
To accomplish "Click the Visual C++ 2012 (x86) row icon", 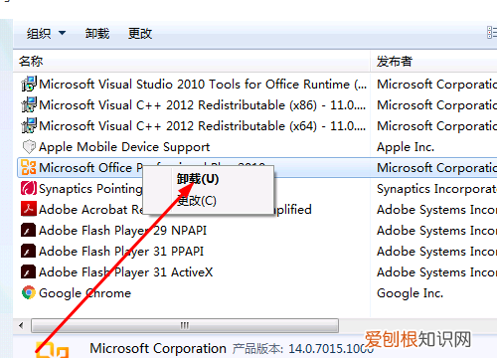I will (29, 104).
